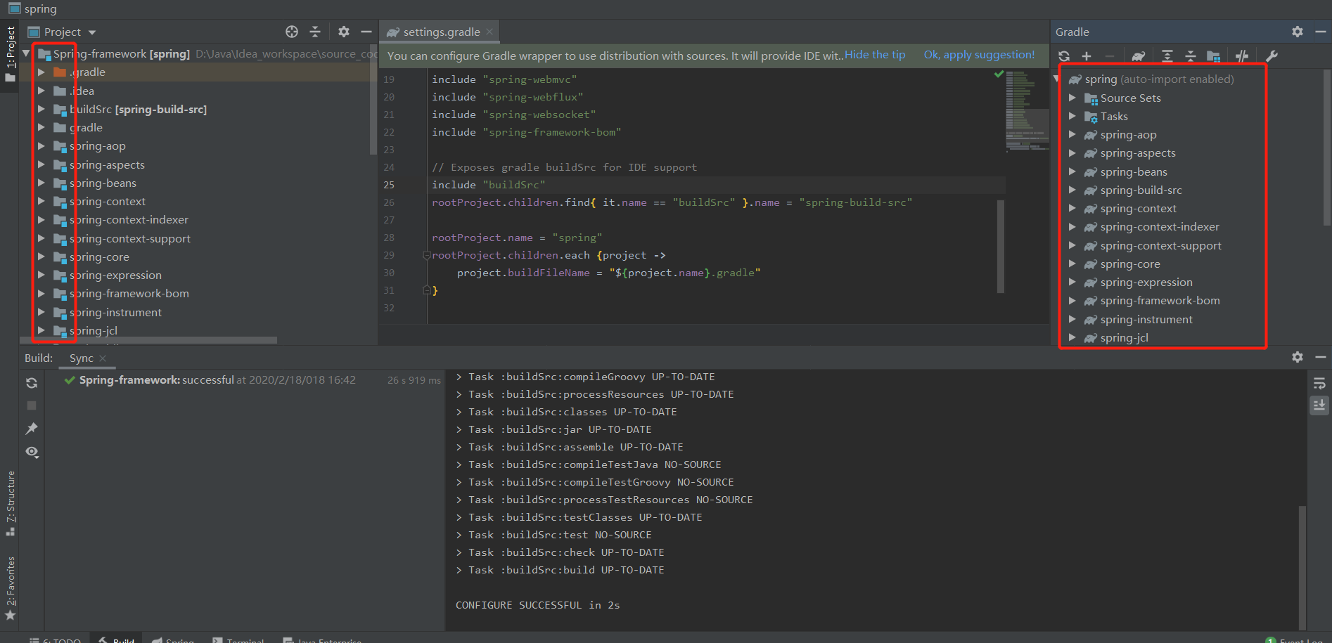
Task: Click the Project panel horizontal scrollbar
Action: 148,340
